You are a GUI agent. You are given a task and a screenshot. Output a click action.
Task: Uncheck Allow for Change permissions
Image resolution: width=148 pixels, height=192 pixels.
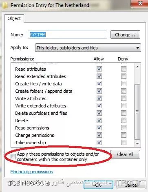pos(99,135)
